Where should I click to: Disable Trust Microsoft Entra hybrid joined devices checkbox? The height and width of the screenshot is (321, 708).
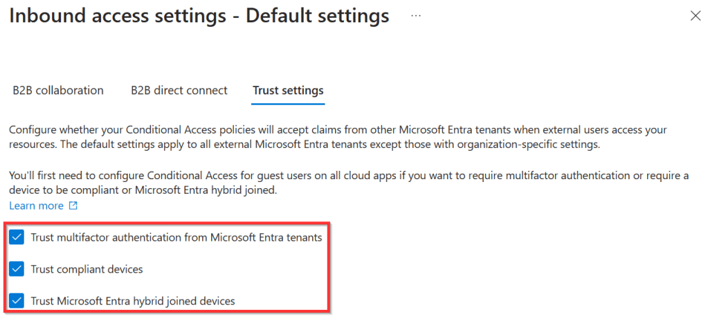pos(17,301)
